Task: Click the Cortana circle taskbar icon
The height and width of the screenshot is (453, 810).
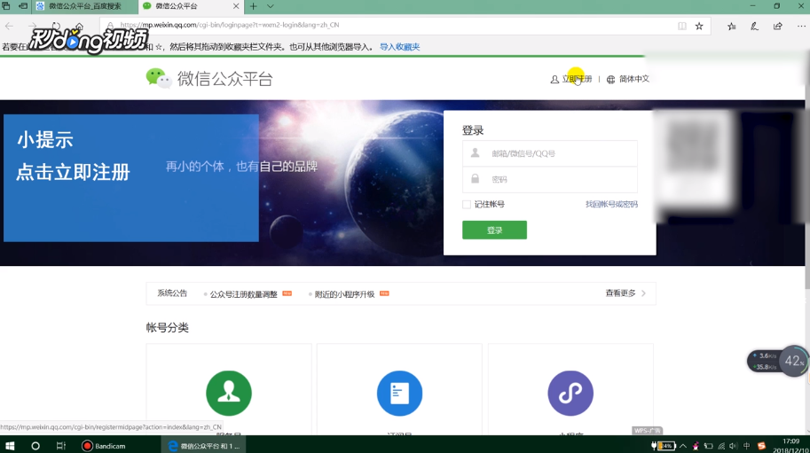Action: point(35,446)
